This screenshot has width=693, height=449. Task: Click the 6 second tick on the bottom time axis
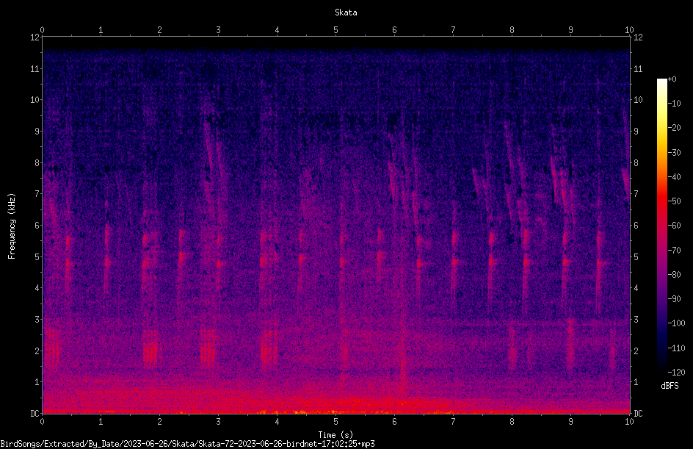(x=394, y=422)
